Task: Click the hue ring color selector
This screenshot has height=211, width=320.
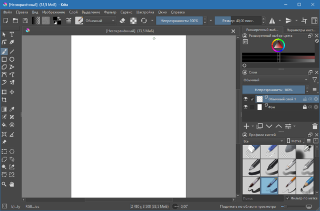Action: pos(278,45)
